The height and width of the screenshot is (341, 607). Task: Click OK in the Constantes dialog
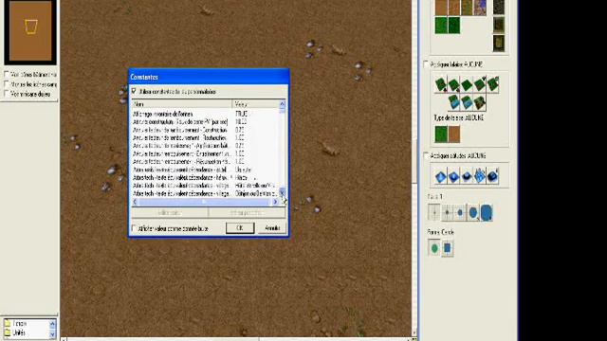(240, 228)
